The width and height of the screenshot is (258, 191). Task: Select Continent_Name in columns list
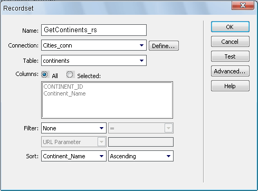(64, 93)
